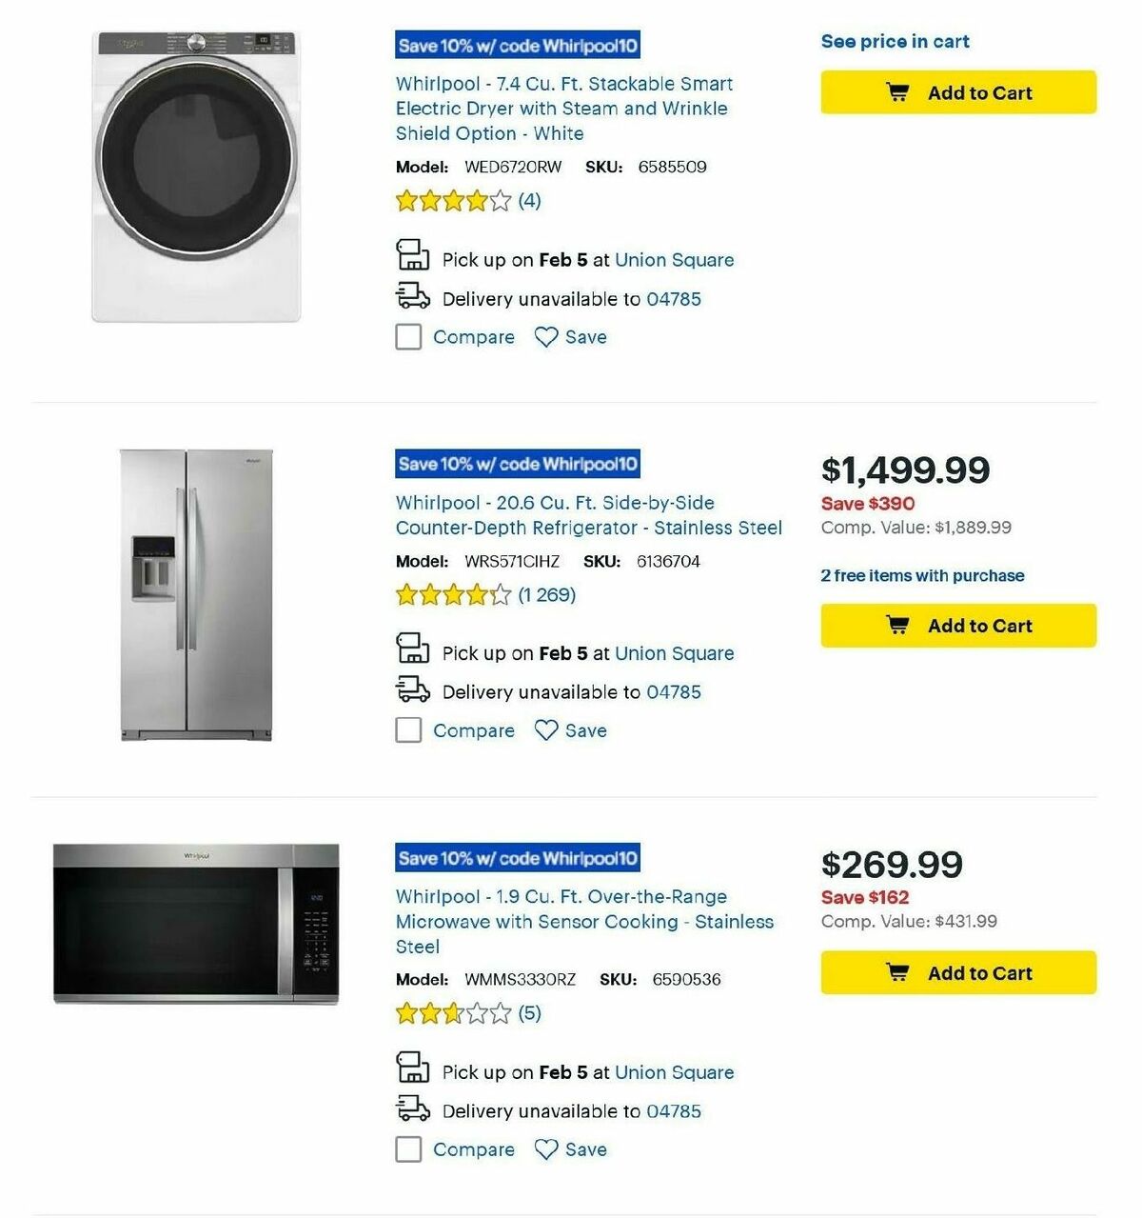The image size is (1142, 1218).
Task: Click the 04785 zip code link under the microwave
Action: 673,1110
